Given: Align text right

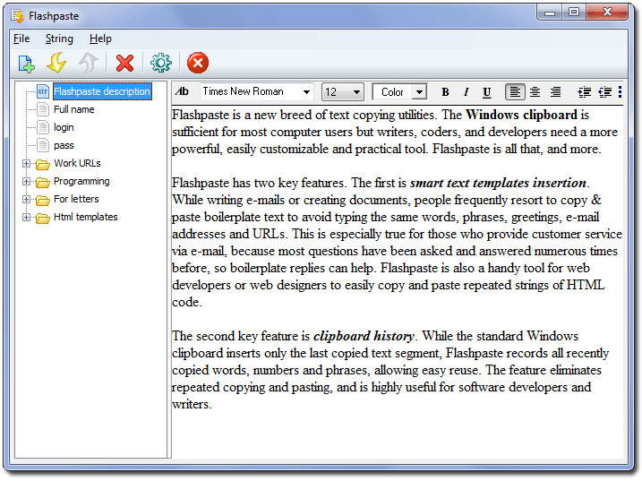Looking at the screenshot, I should 555,91.
